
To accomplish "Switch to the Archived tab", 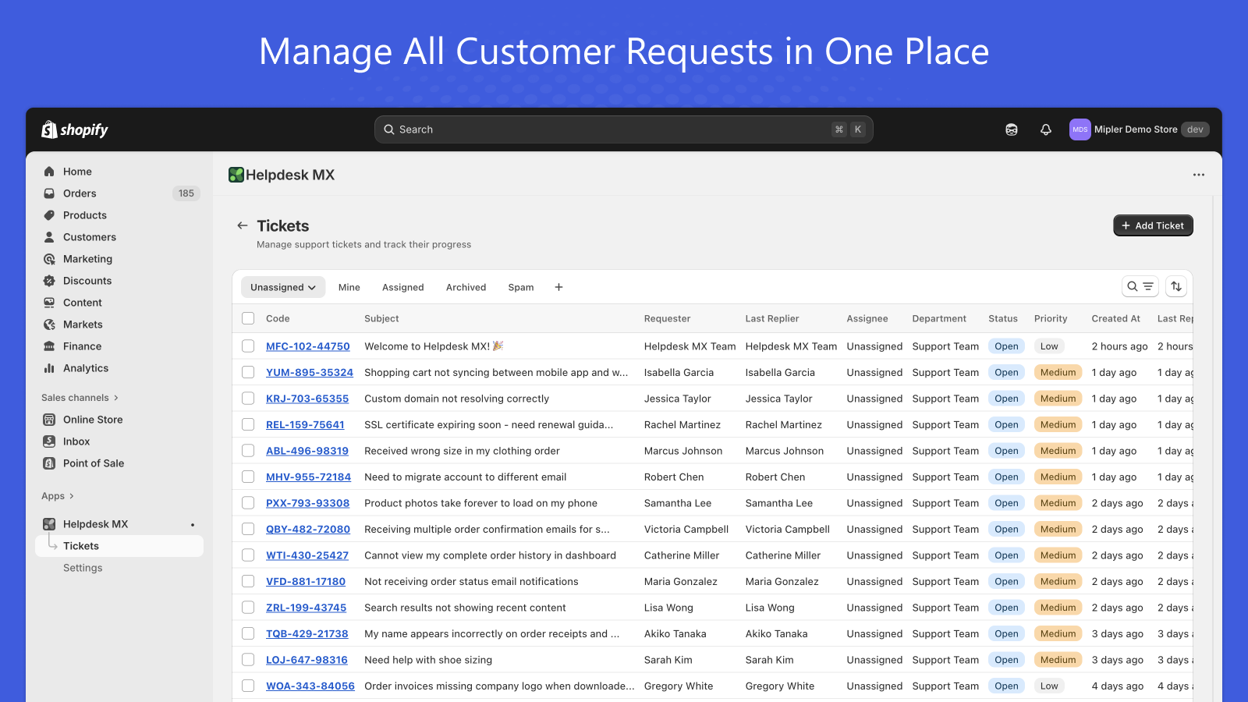I will tap(466, 287).
